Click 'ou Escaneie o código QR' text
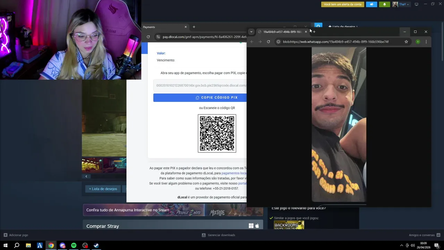Viewport: 444px width, 250px height. (x=217, y=108)
